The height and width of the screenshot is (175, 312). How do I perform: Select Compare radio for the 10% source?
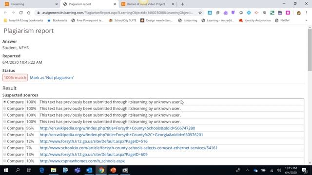tap(4, 161)
